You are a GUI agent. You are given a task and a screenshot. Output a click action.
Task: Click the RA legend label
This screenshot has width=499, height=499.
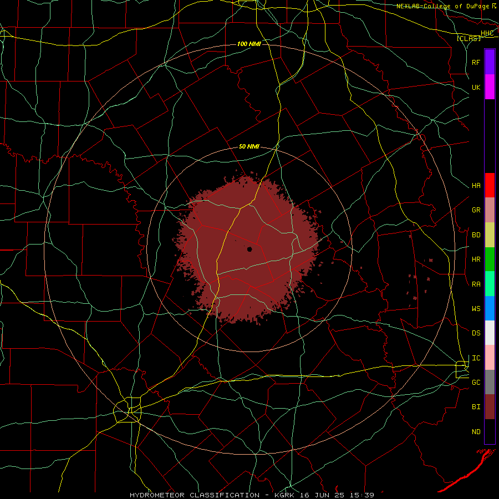pyautogui.click(x=476, y=284)
